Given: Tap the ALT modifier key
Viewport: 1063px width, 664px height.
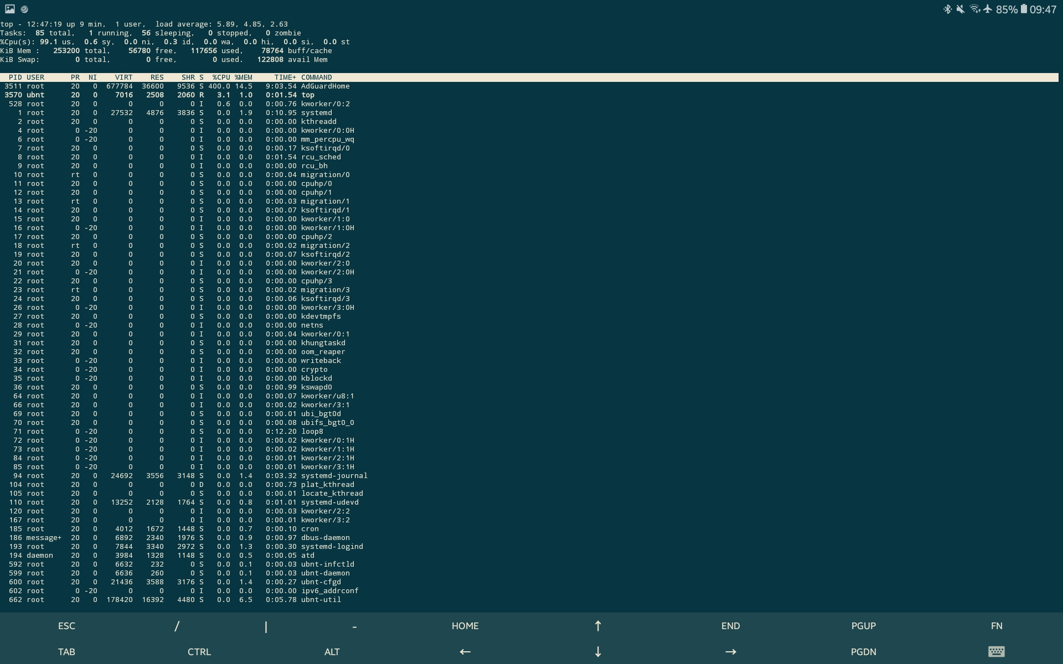Looking at the screenshot, I should click(332, 652).
